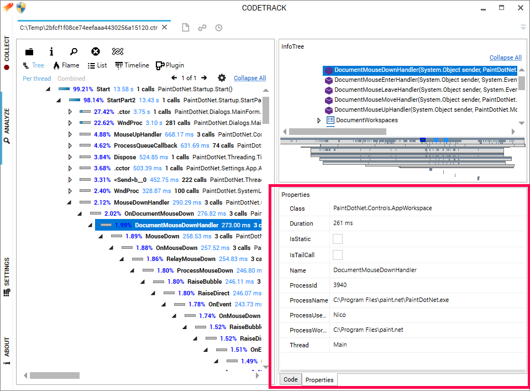This screenshot has width=530, height=391.
Task: Click InfoTree horizontal scrollbar thumb
Action: tap(337, 132)
